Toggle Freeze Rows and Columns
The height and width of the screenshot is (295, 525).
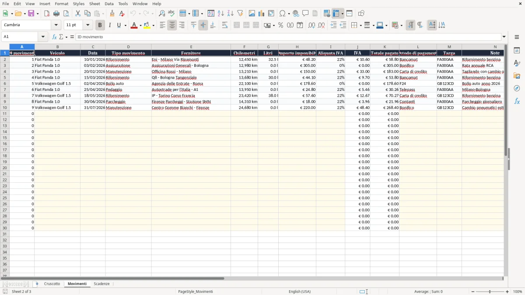coord(336,14)
